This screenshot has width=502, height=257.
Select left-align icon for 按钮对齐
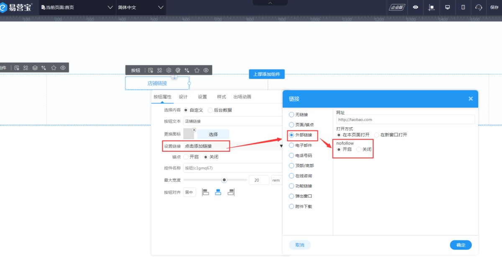[205, 192]
